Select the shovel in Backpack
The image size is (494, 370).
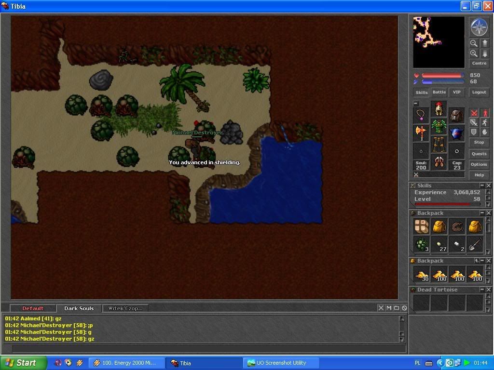pyautogui.click(x=475, y=244)
